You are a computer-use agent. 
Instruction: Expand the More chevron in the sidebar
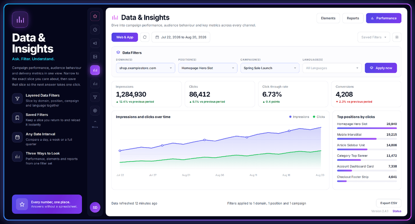click(95, 123)
